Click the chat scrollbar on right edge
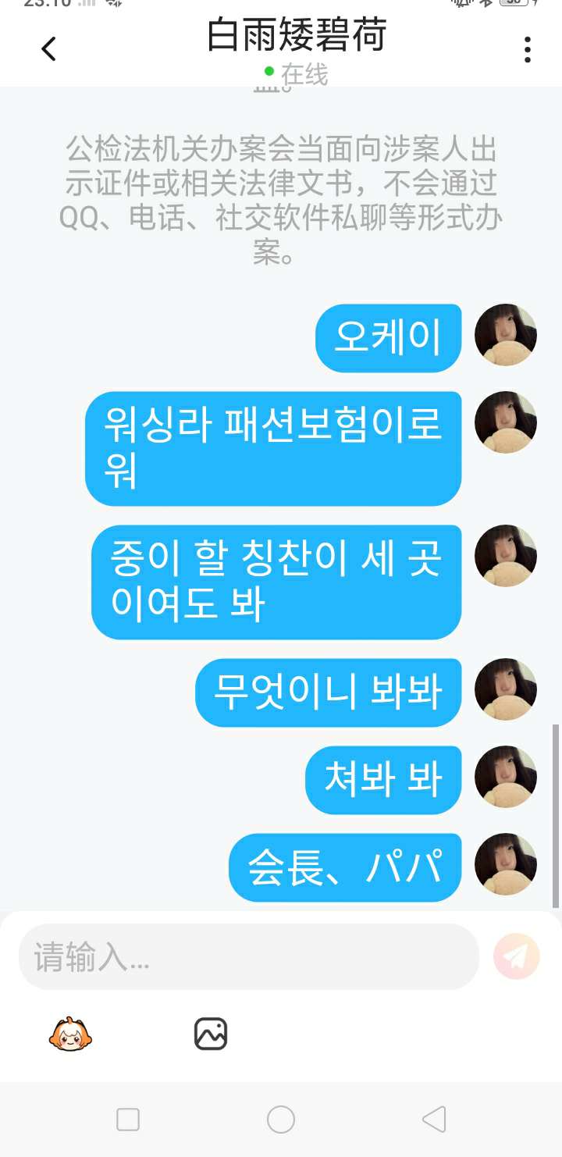The height and width of the screenshot is (1157, 562). point(556,816)
